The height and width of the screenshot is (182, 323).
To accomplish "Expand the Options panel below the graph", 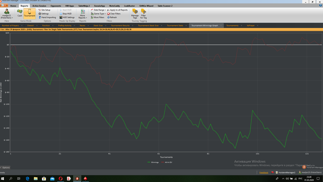I will point(5,168).
